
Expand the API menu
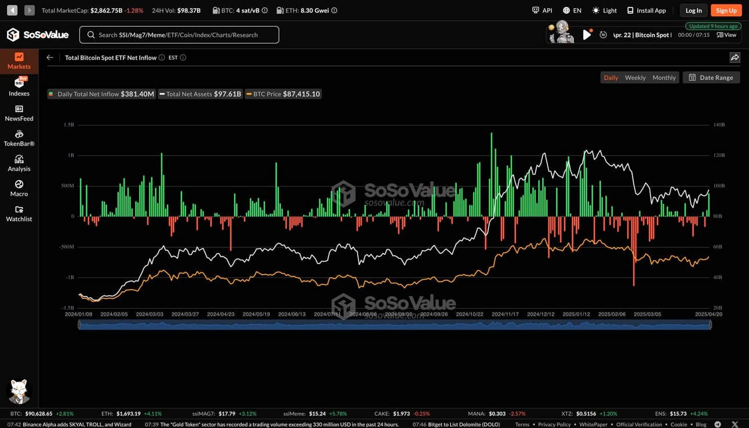coord(539,10)
